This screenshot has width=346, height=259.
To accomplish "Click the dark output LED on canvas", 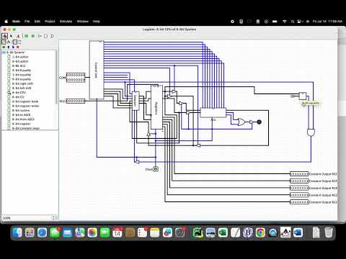I will pyautogui.click(x=259, y=122).
